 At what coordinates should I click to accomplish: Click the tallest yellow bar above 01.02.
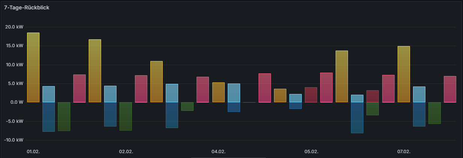point(33,67)
